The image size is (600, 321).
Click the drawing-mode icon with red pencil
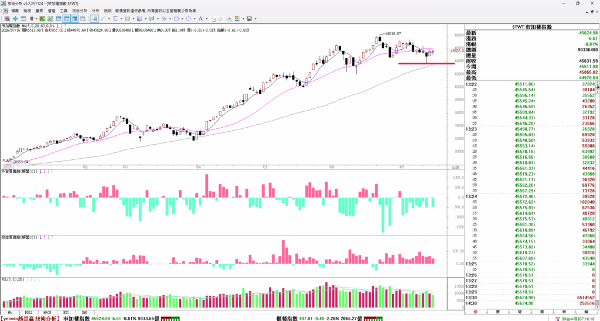[94, 18]
